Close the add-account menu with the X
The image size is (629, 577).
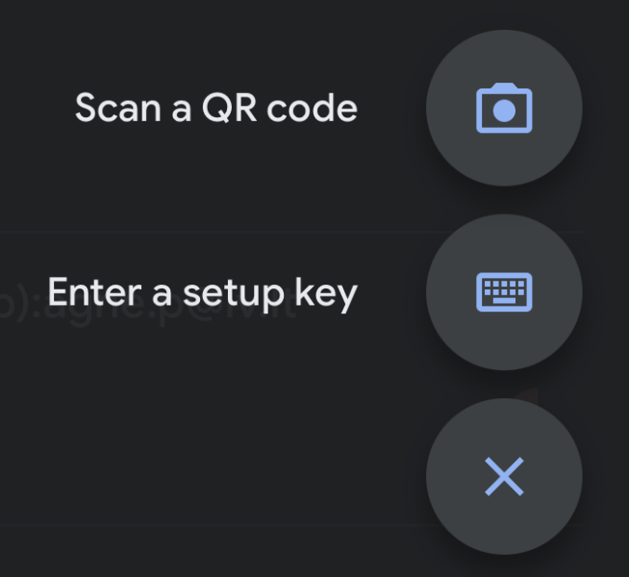[x=504, y=476]
